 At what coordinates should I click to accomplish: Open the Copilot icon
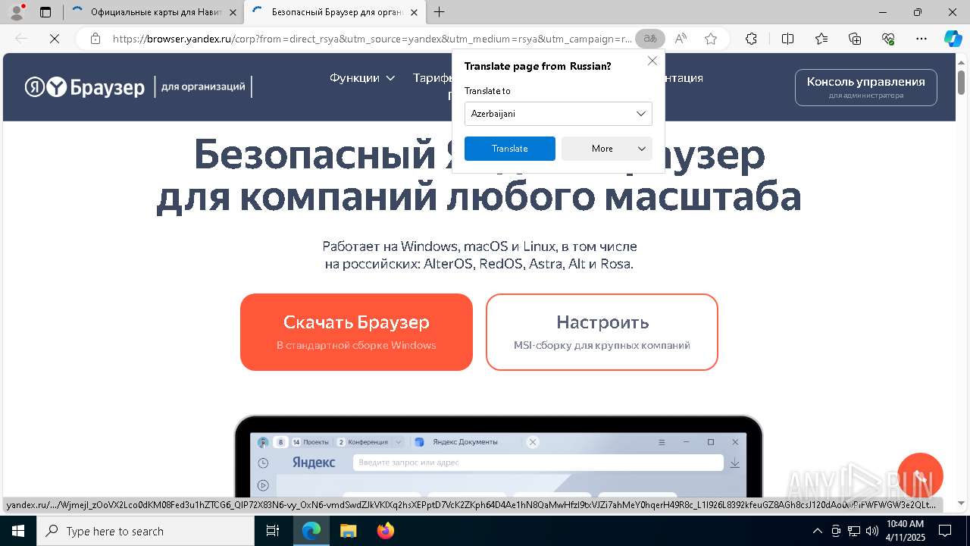click(953, 39)
